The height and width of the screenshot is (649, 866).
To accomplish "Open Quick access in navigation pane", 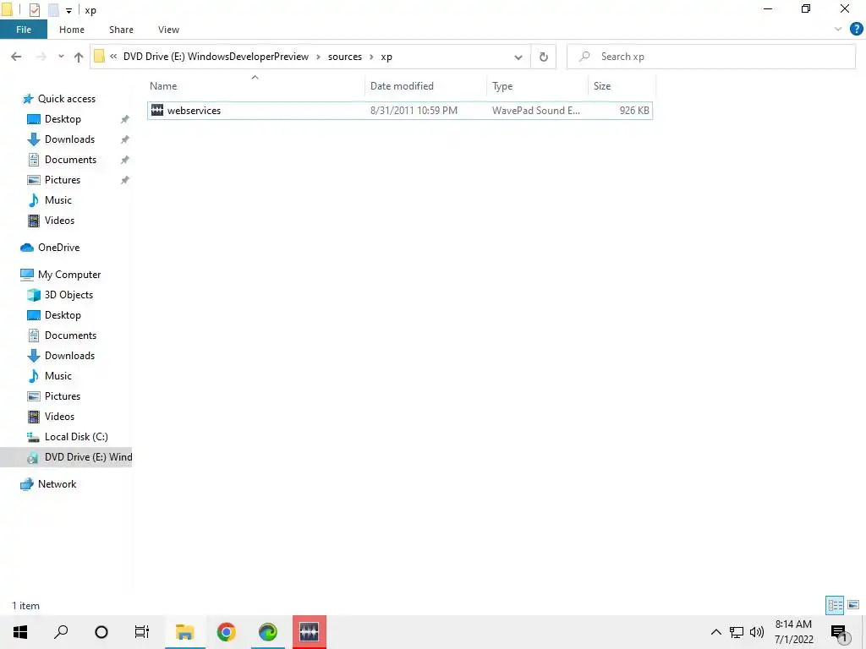I will pyautogui.click(x=66, y=99).
